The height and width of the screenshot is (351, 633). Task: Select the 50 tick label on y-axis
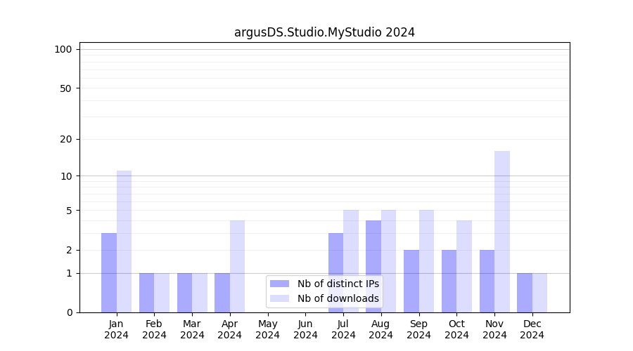tap(66, 88)
